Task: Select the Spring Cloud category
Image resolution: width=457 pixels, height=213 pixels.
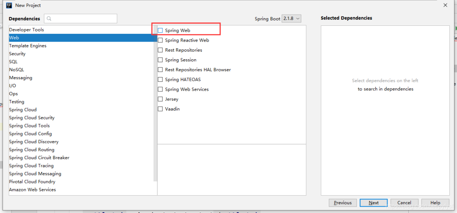Action: coord(83,110)
